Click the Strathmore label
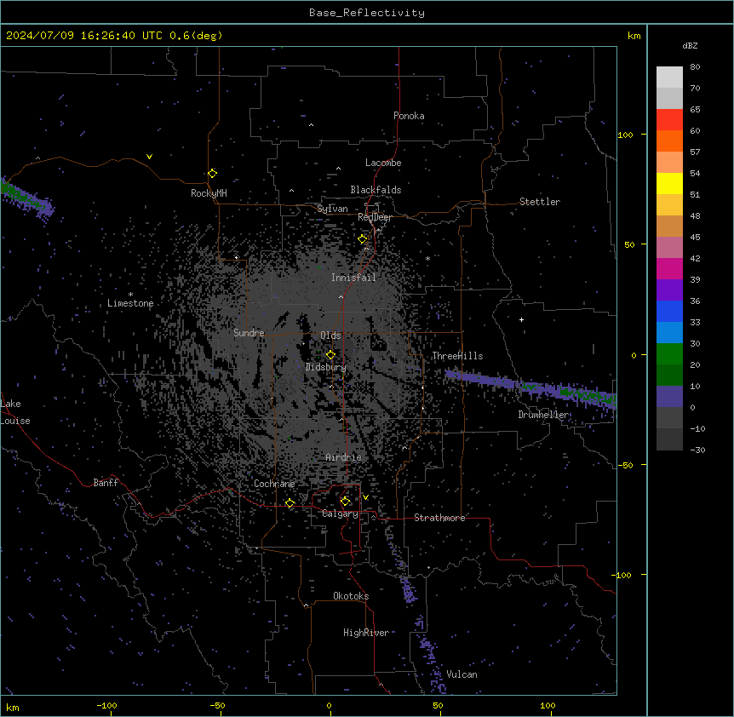The image size is (734, 717). click(x=439, y=518)
